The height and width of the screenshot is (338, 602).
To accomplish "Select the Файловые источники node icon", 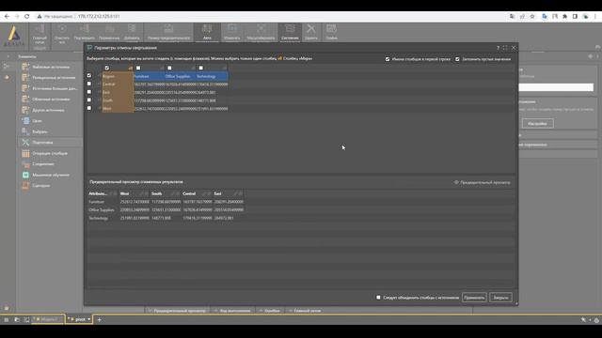I will coord(25,67).
